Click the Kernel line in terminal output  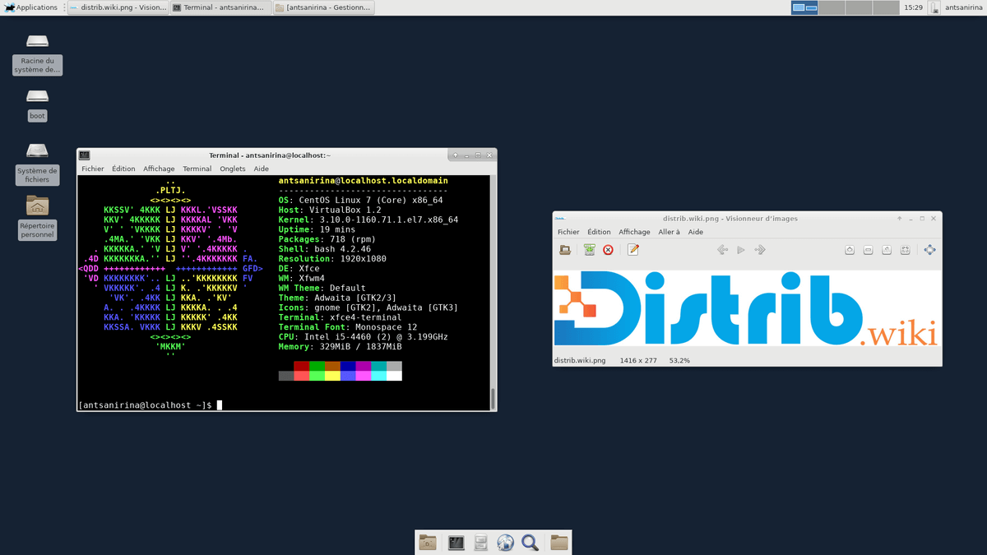pos(368,220)
